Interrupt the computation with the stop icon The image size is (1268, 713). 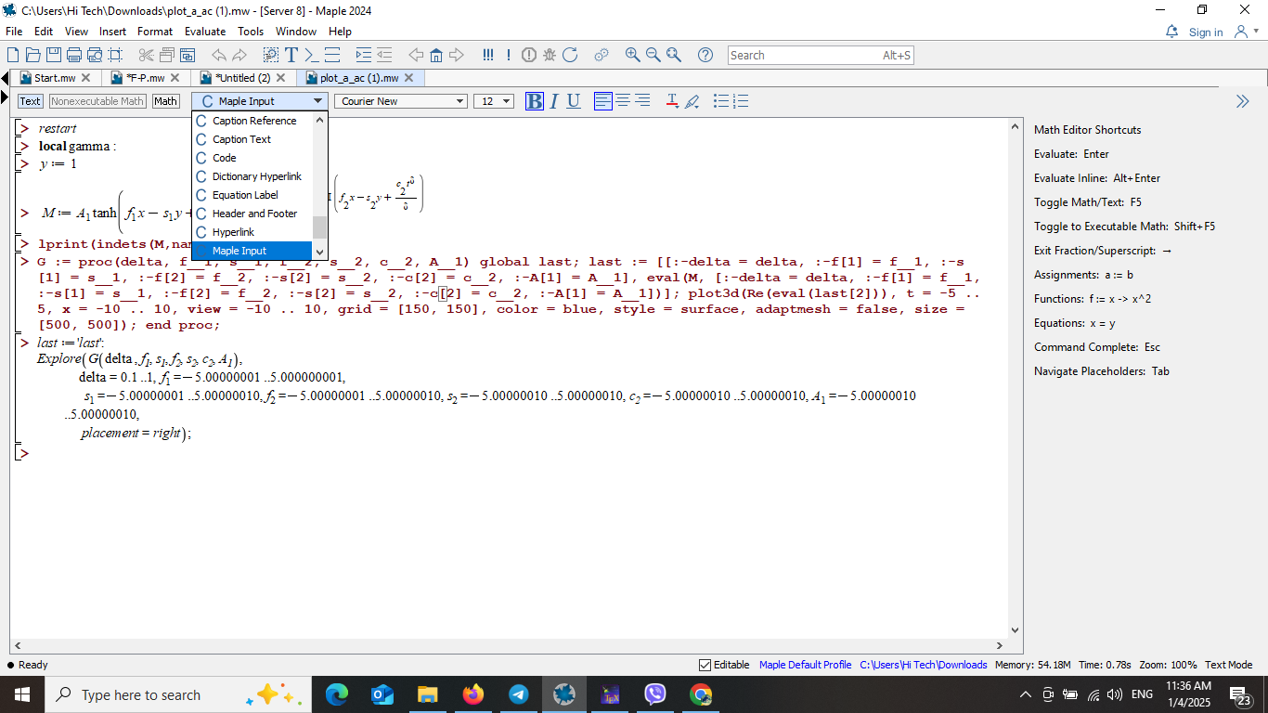[x=529, y=55]
